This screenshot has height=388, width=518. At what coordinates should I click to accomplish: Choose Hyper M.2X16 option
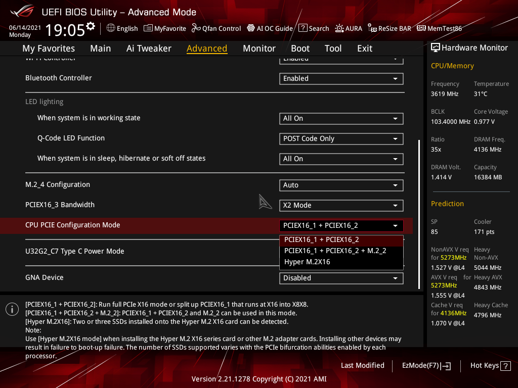341,262
